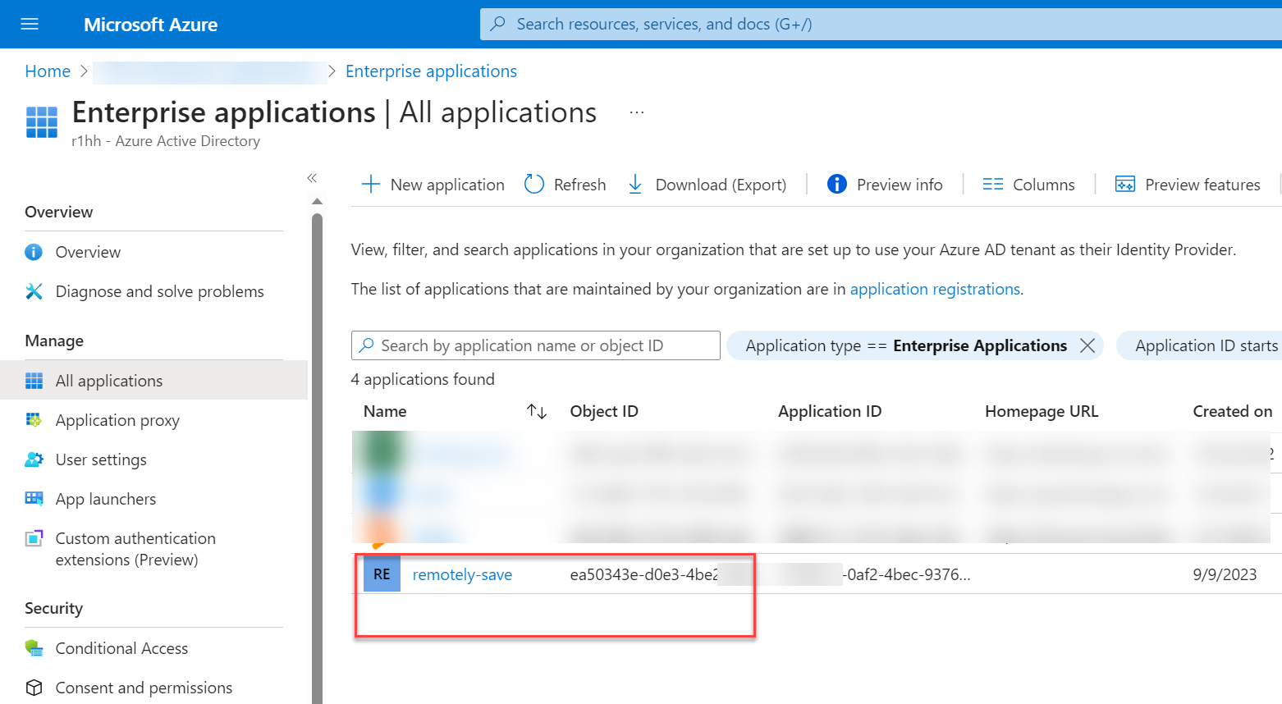Open Preview info

885,184
